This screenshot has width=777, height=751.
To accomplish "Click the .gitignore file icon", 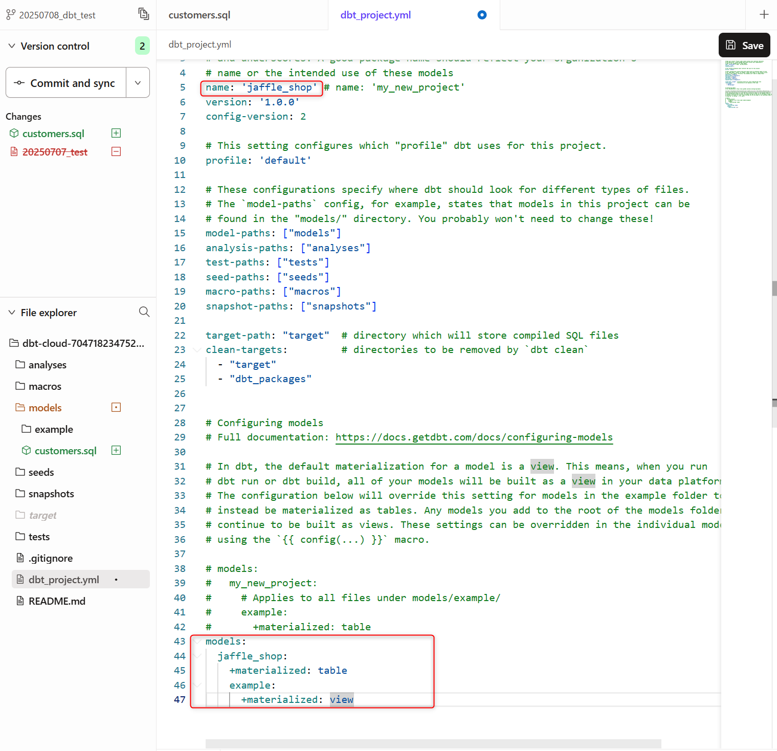I will pyautogui.click(x=20, y=558).
